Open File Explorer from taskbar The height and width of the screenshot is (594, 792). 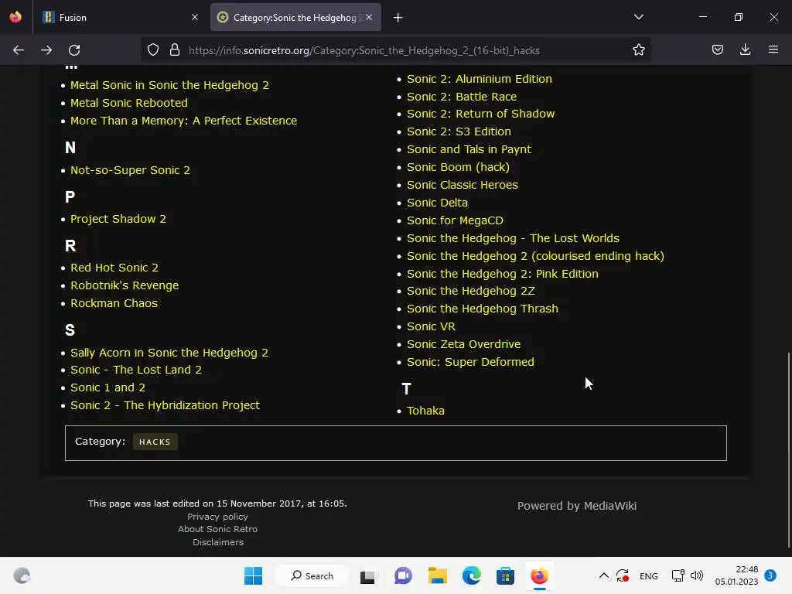438,575
